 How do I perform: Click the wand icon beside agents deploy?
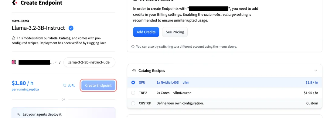click(x=19, y=114)
